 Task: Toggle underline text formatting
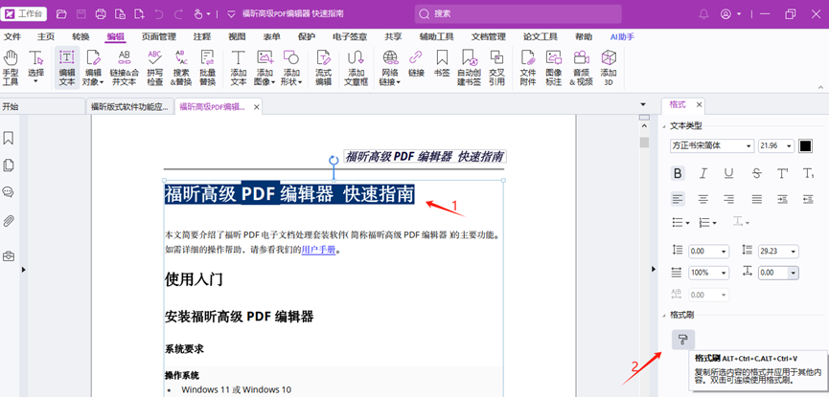tap(729, 173)
